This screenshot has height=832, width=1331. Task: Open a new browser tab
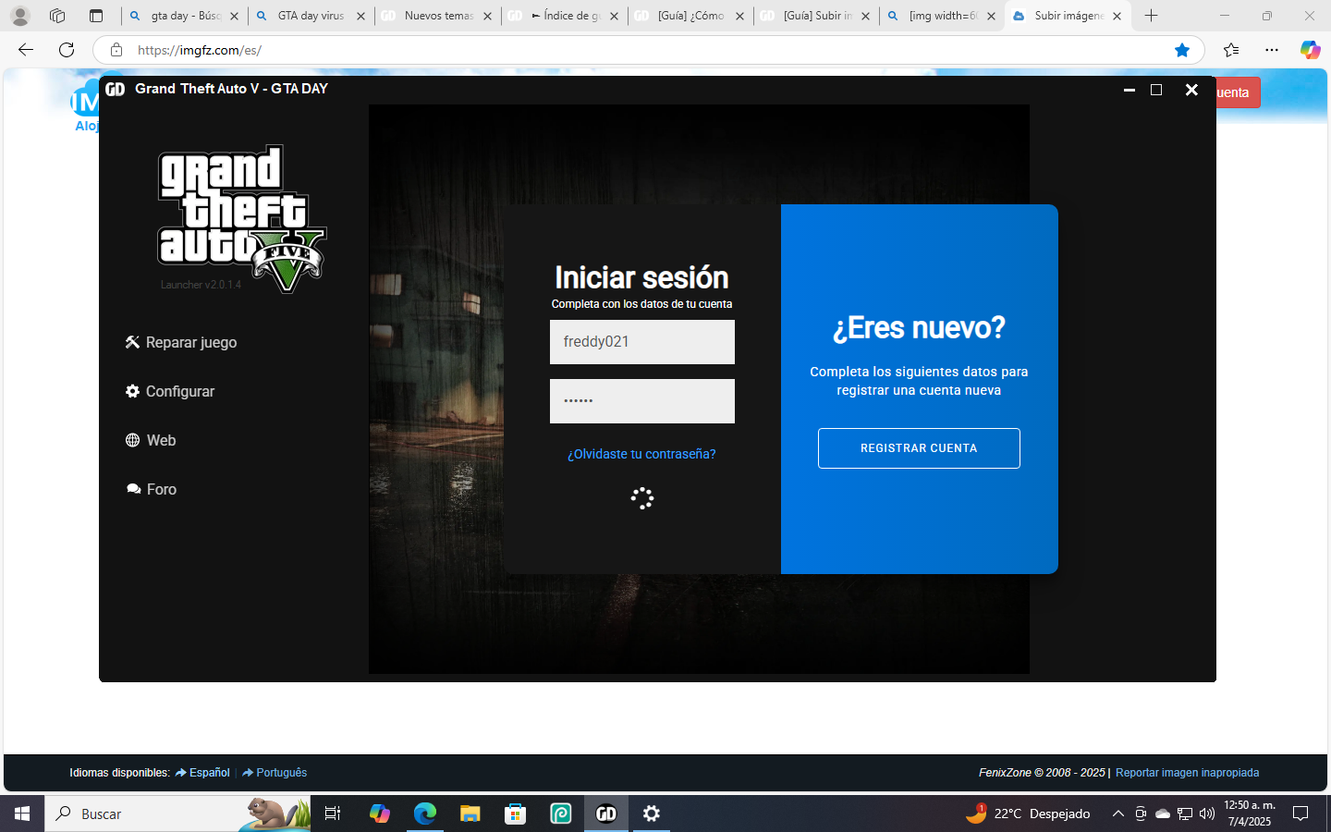1151,16
